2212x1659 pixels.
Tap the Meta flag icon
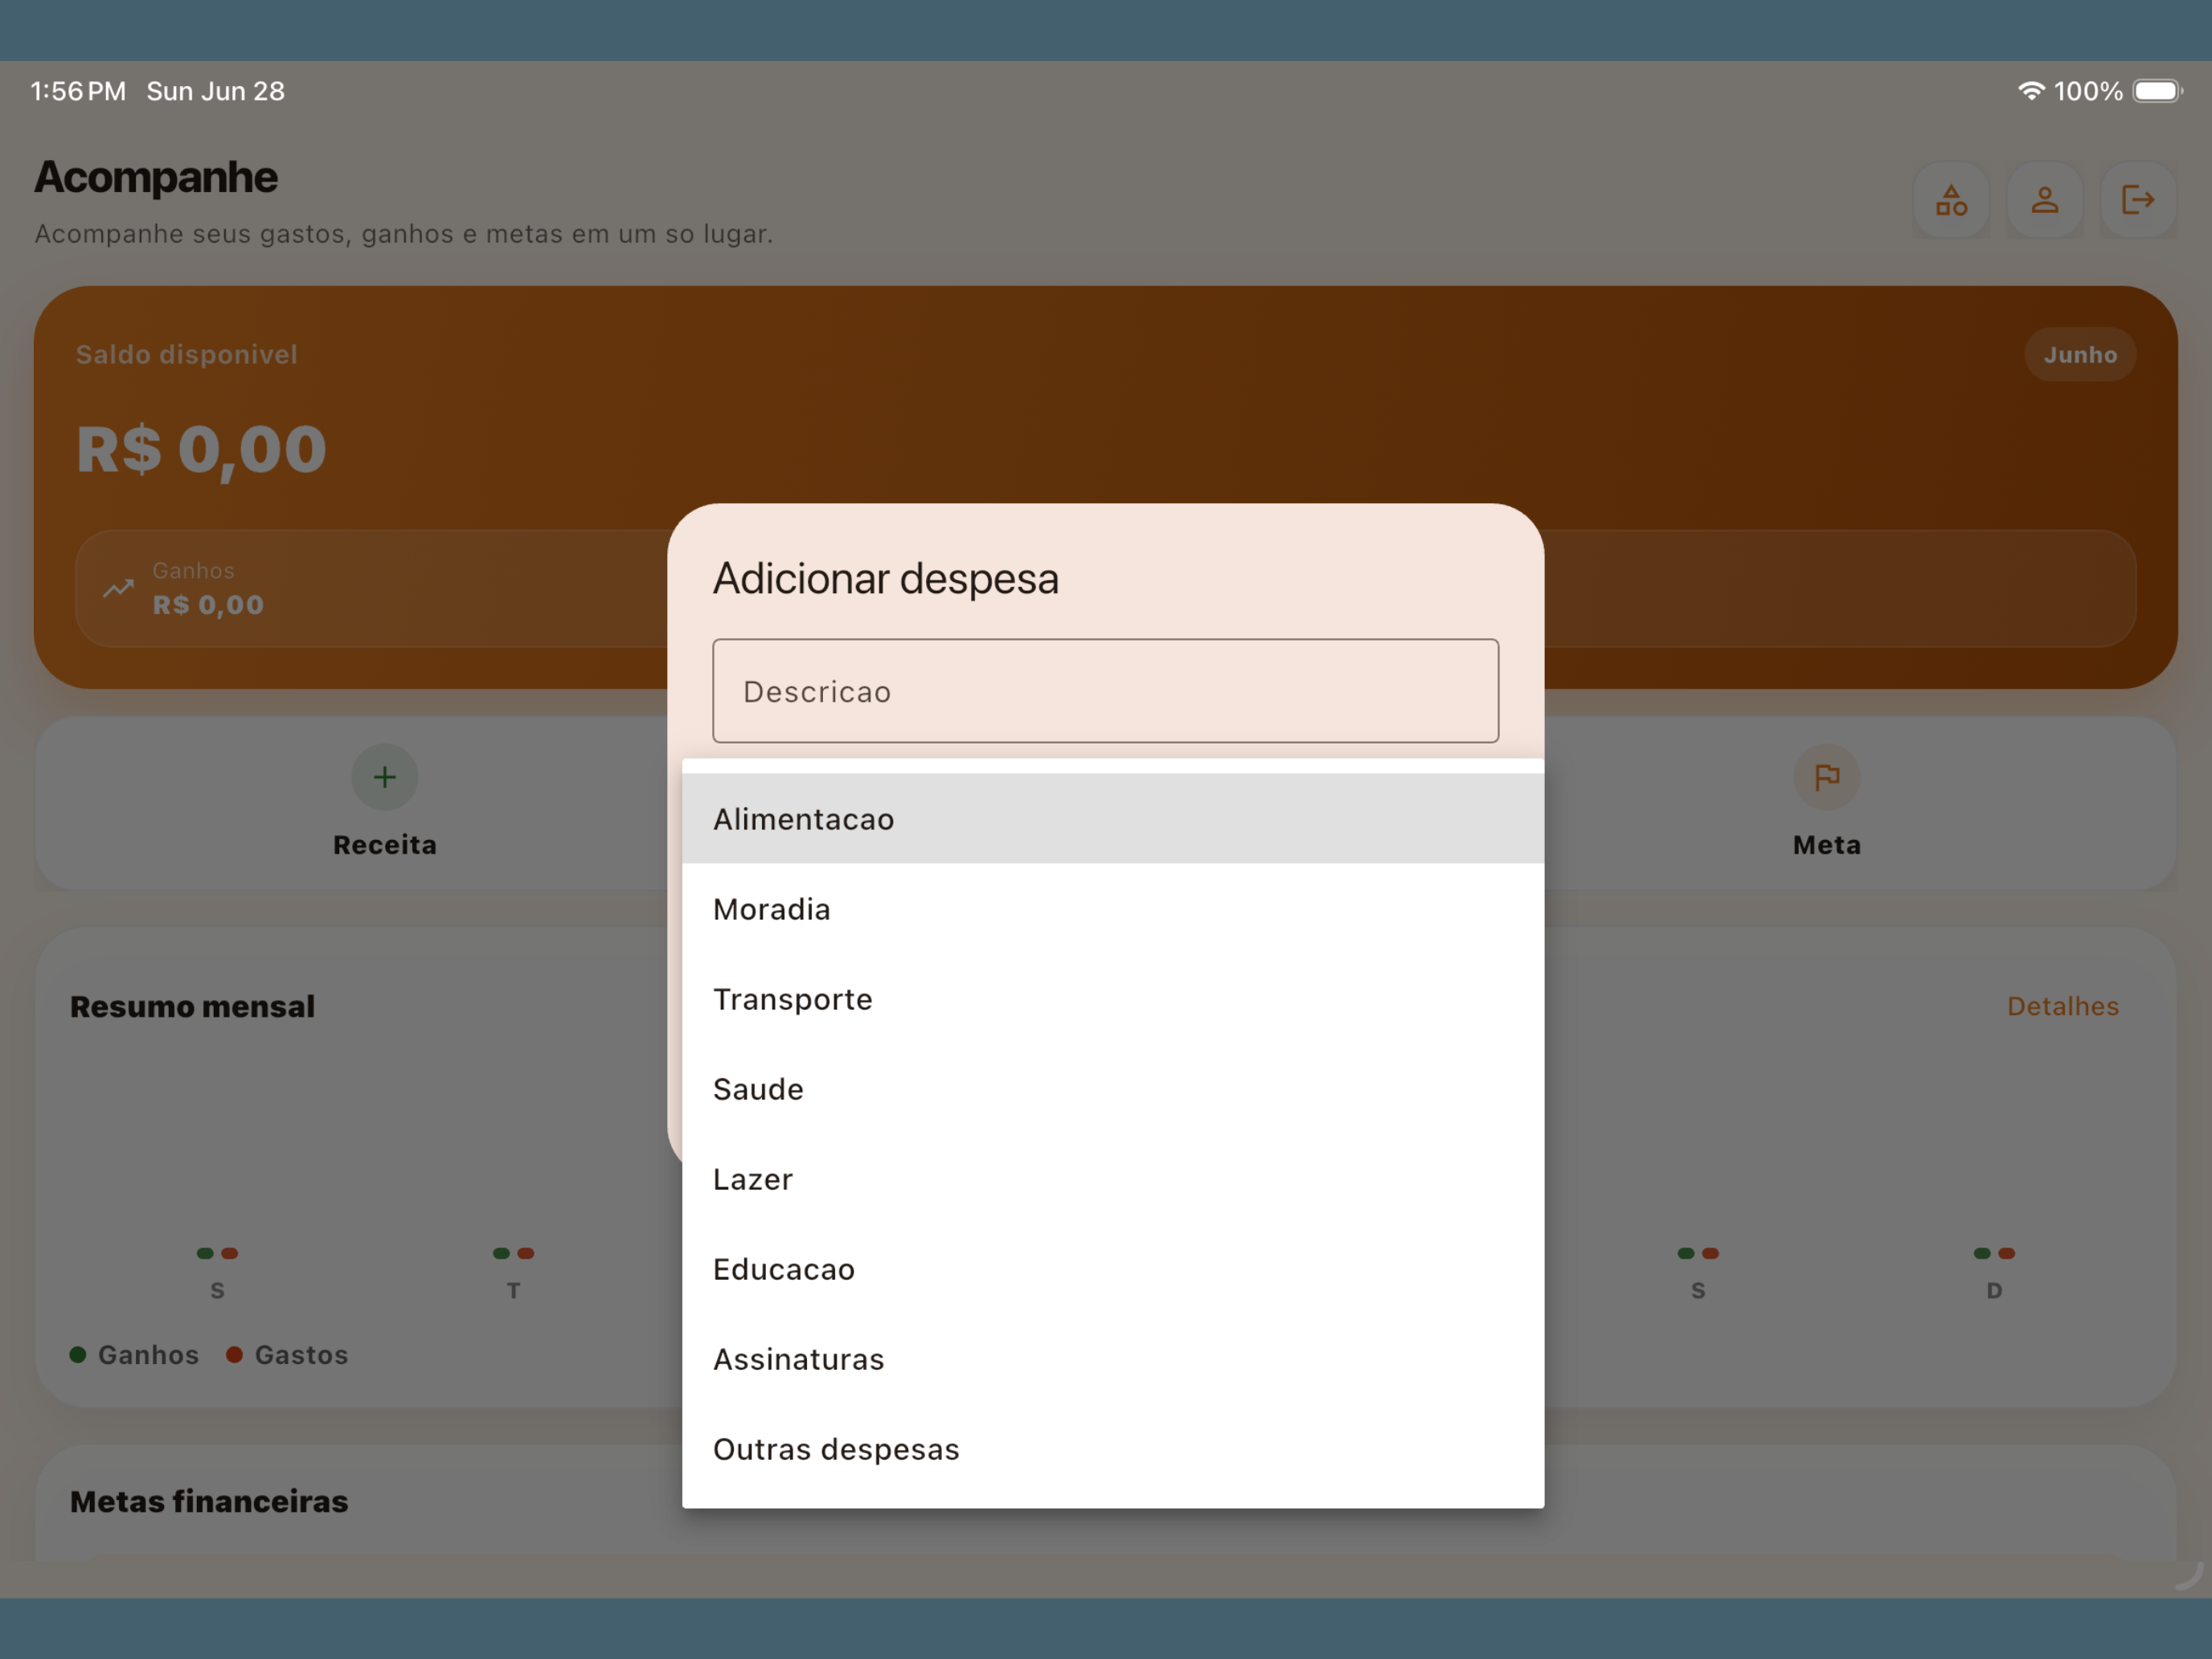tap(1826, 777)
